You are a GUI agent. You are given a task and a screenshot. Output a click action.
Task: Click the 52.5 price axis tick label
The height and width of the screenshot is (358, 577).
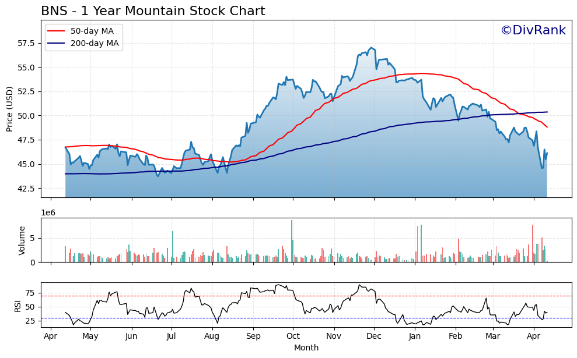click(x=26, y=92)
